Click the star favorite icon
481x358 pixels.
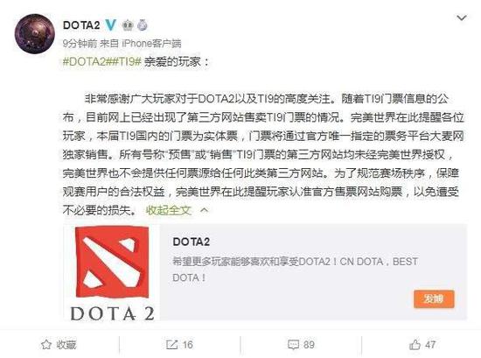[x=46, y=345]
